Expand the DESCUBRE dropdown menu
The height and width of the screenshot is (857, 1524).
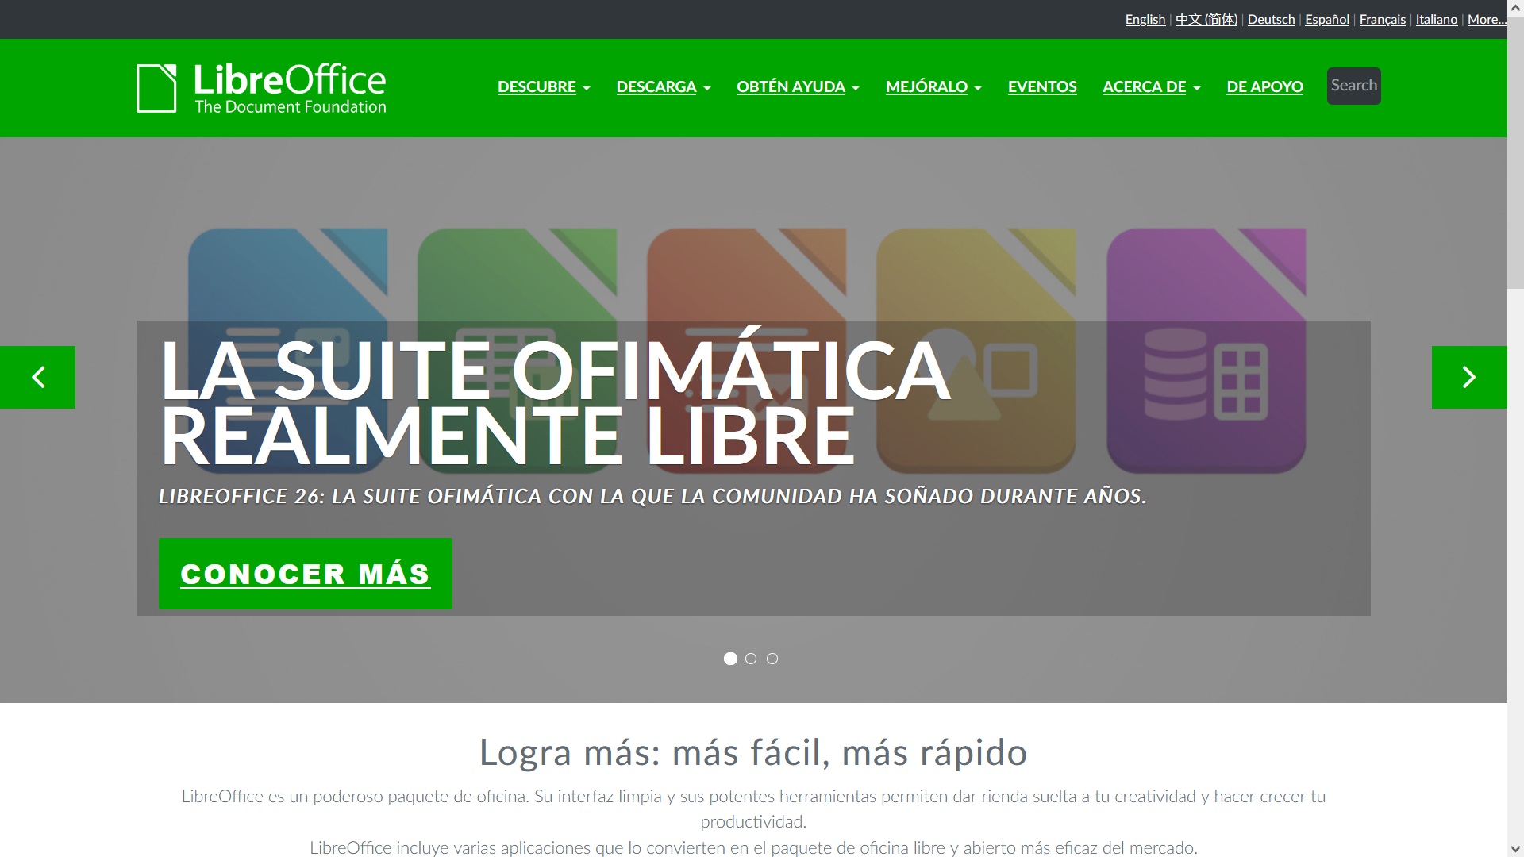[544, 86]
